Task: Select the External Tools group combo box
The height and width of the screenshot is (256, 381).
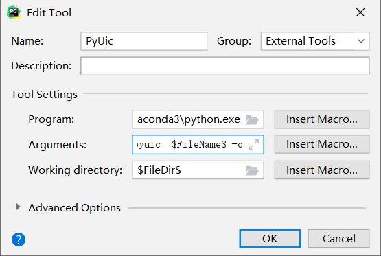Action: 315,41
